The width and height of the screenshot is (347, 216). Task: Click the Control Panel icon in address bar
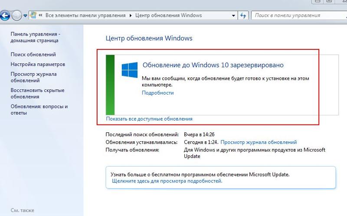(x=33, y=15)
